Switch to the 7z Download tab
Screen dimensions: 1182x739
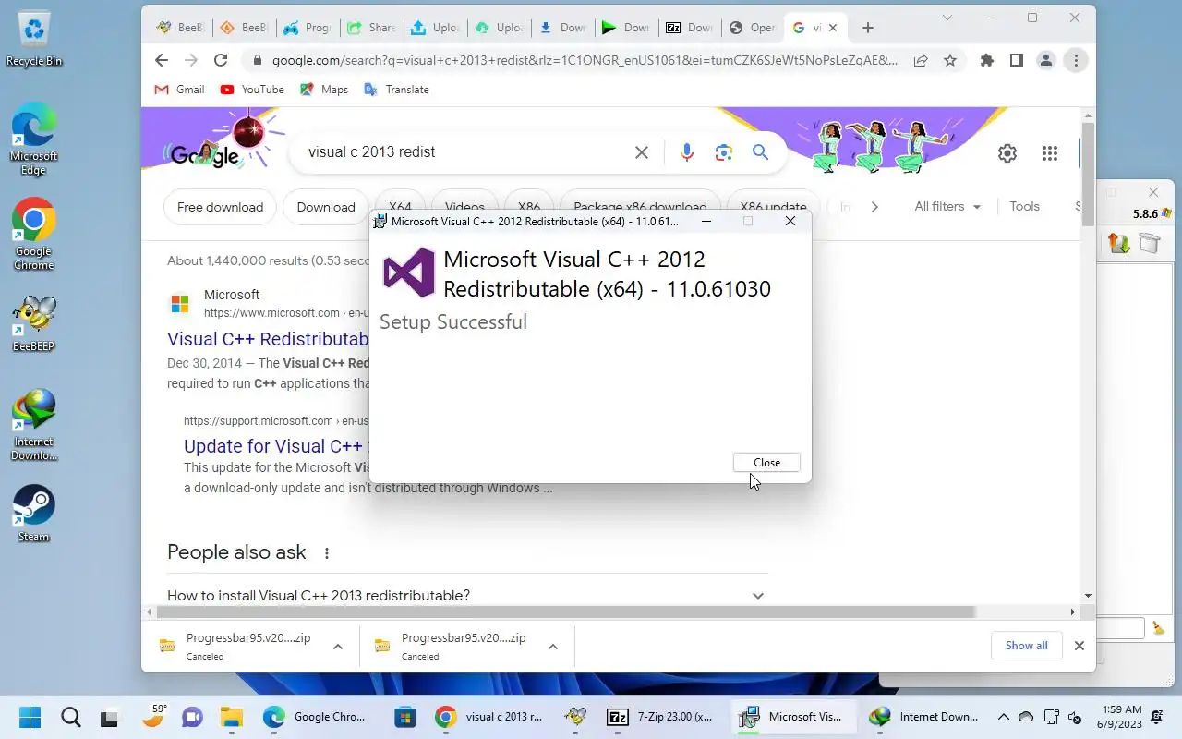click(689, 28)
